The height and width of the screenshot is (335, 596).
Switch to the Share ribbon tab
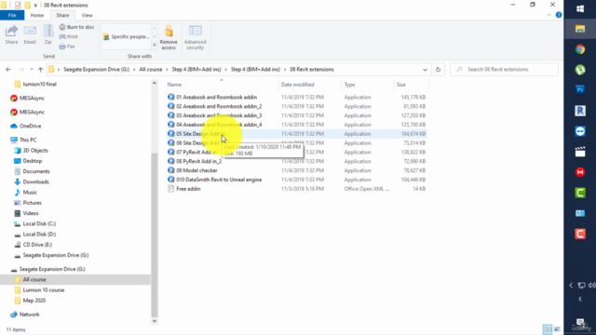pyautogui.click(x=62, y=15)
